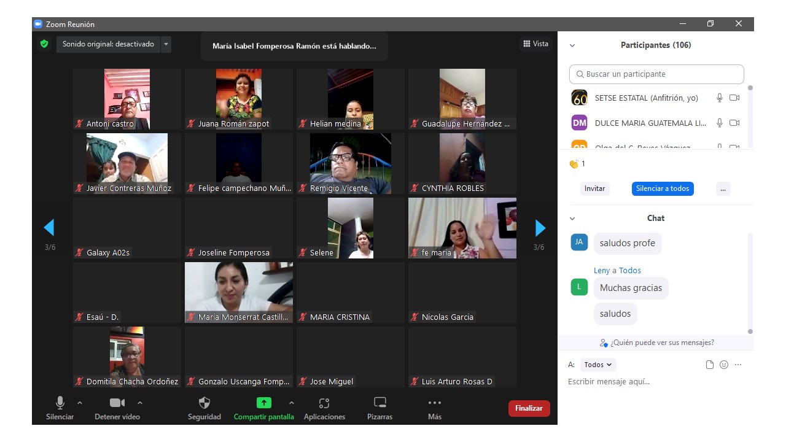Click the JA avatar in chat
This screenshot has width=786, height=442.
tap(579, 242)
